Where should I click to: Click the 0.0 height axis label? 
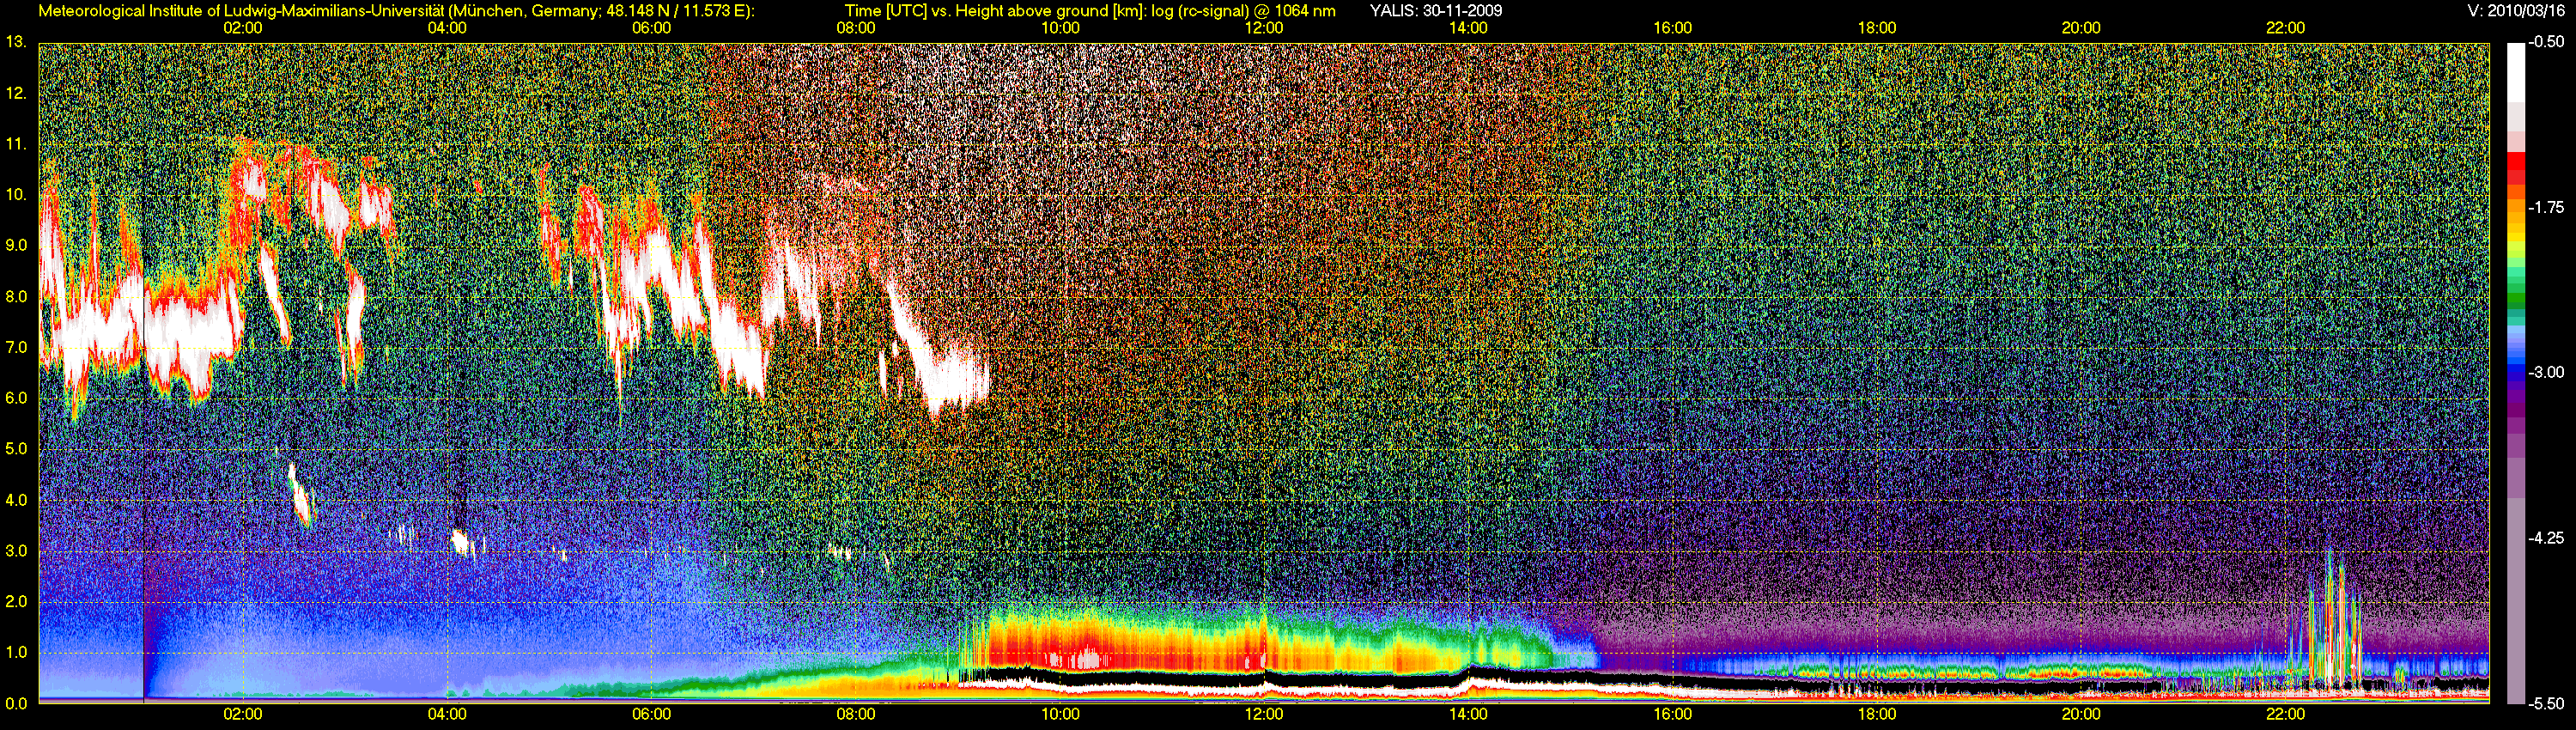[x=16, y=703]
